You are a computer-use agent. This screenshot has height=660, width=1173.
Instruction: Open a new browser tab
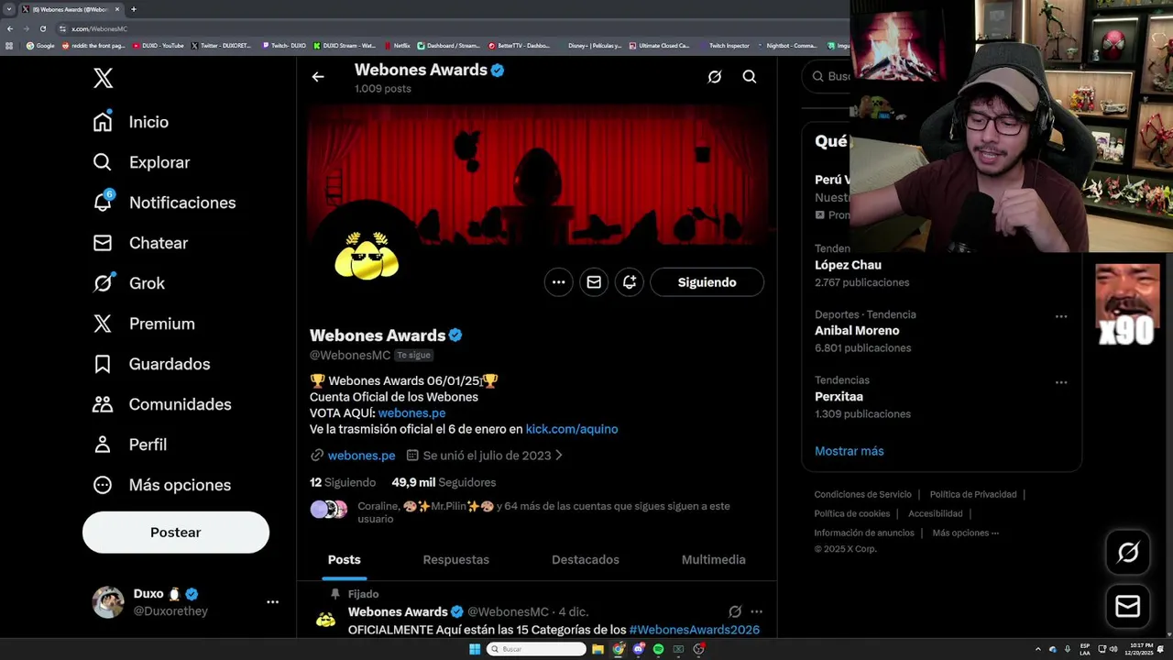tap(134, 9)
